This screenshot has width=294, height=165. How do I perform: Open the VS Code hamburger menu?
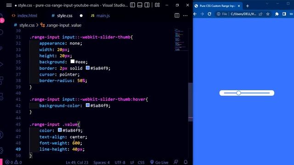pos(9,5)
